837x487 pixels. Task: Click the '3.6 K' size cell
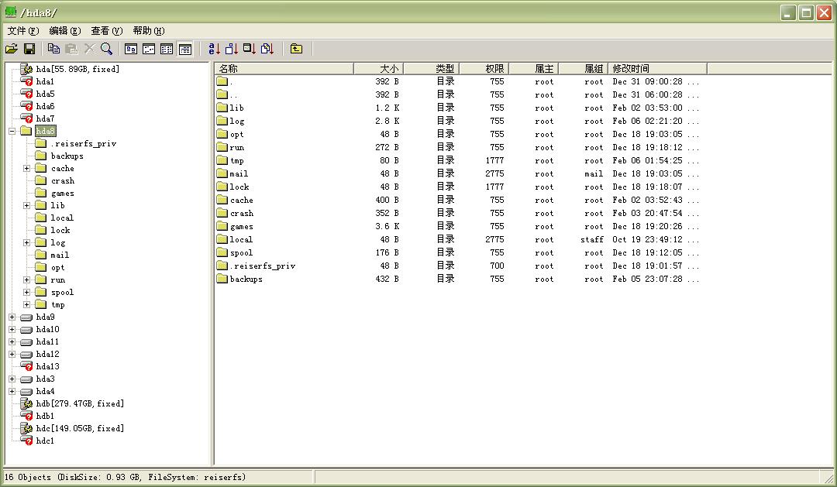(387, 227)
